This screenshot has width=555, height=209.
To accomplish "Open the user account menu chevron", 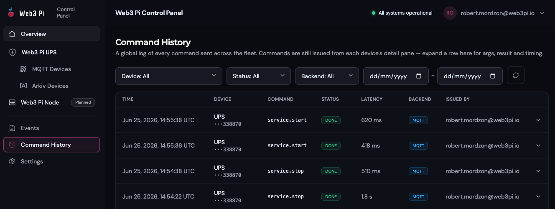I will [542, 13].
